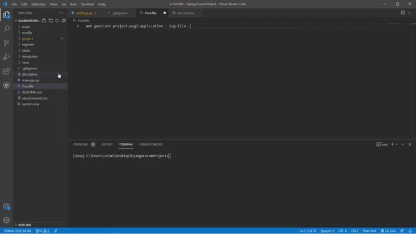The height and width of the screenshot is (234, 416).
Task: Change UTF-8 file encoding
Action: 343,231
